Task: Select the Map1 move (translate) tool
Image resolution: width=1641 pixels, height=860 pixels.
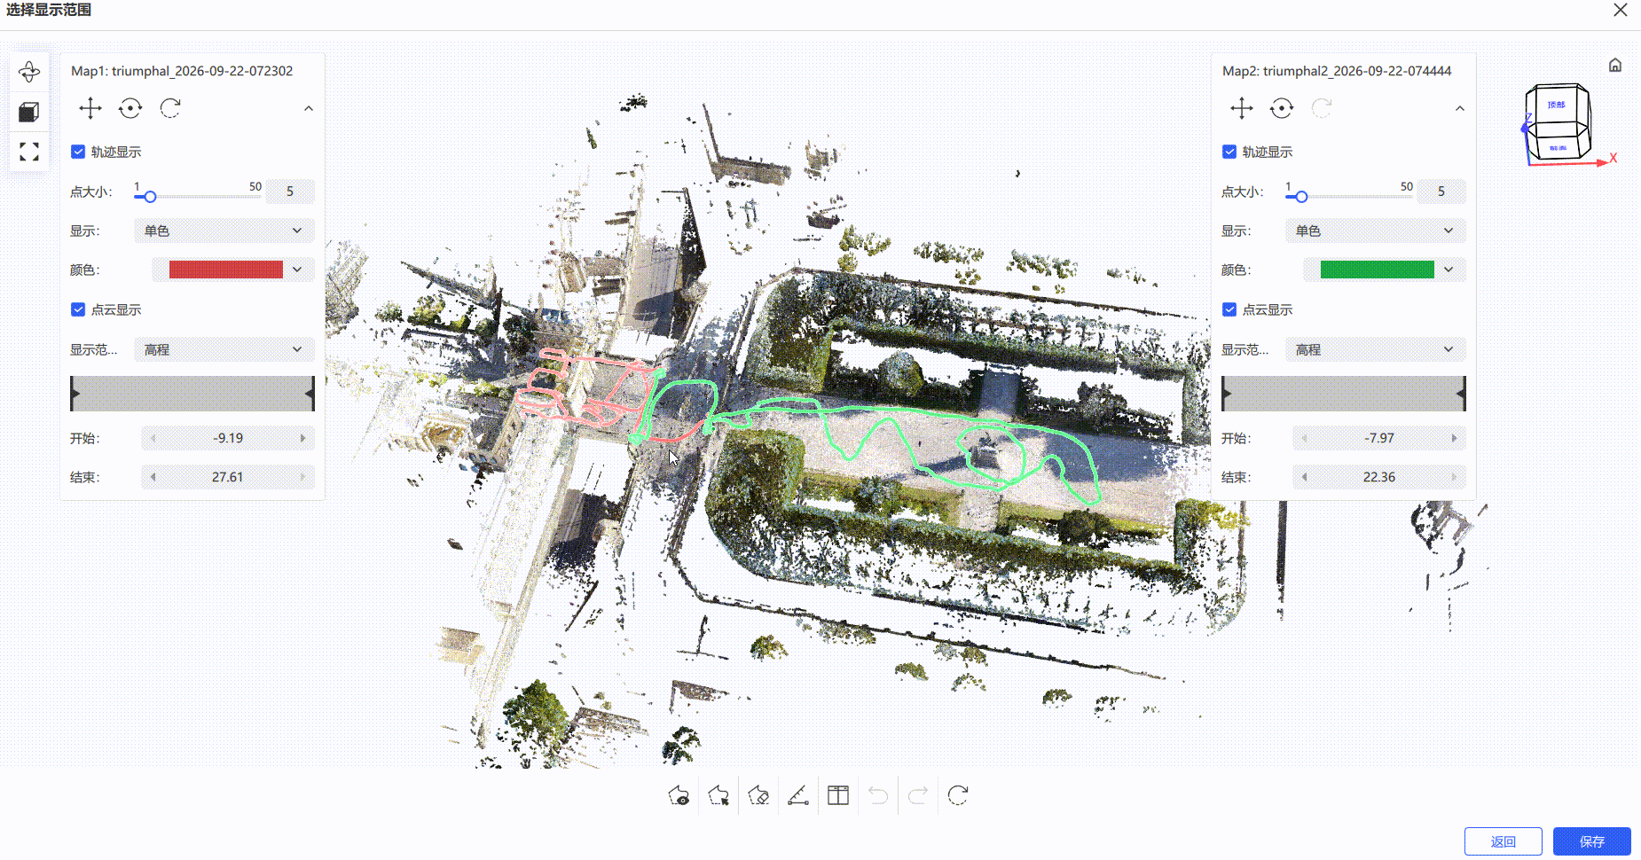Action: coord(90,108)
